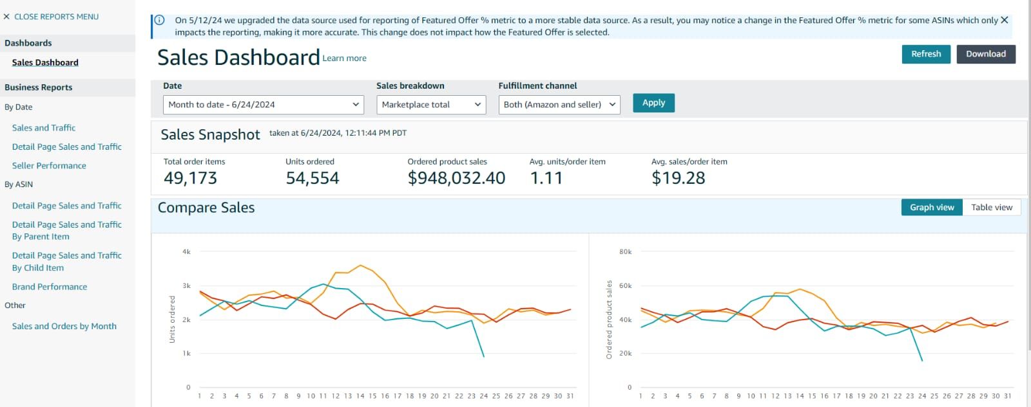Open the Date range dropdown

click(264, 105)
